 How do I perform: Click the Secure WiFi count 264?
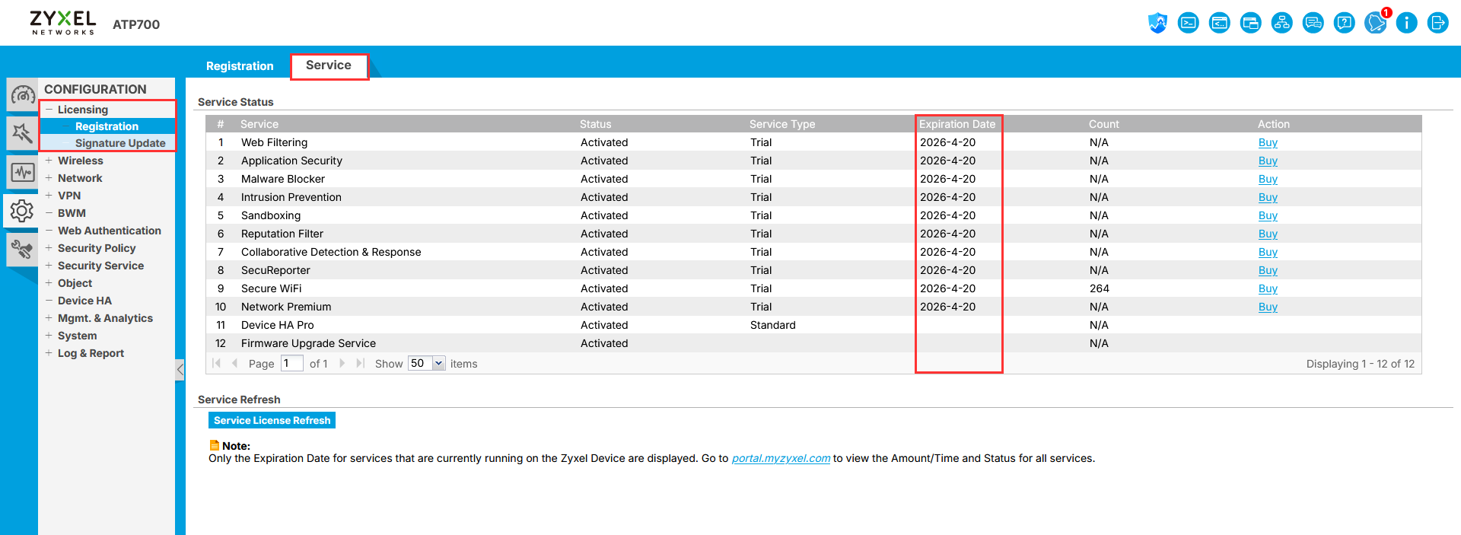(x=1099, y=288)
